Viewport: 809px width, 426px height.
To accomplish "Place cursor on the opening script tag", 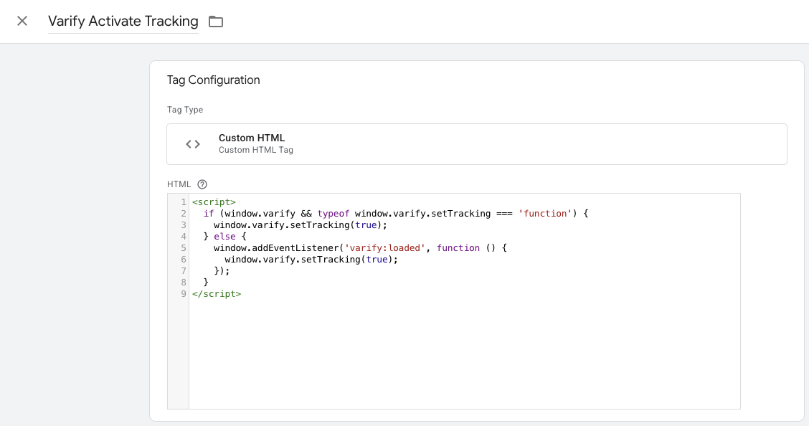I will pos(214,202).
